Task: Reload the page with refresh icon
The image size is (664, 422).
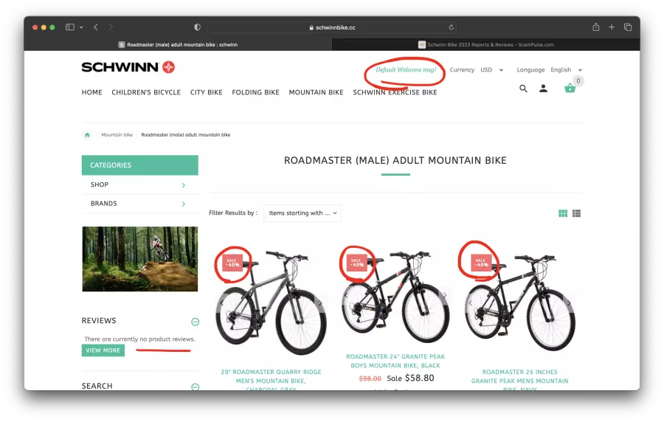Action: 452,27
